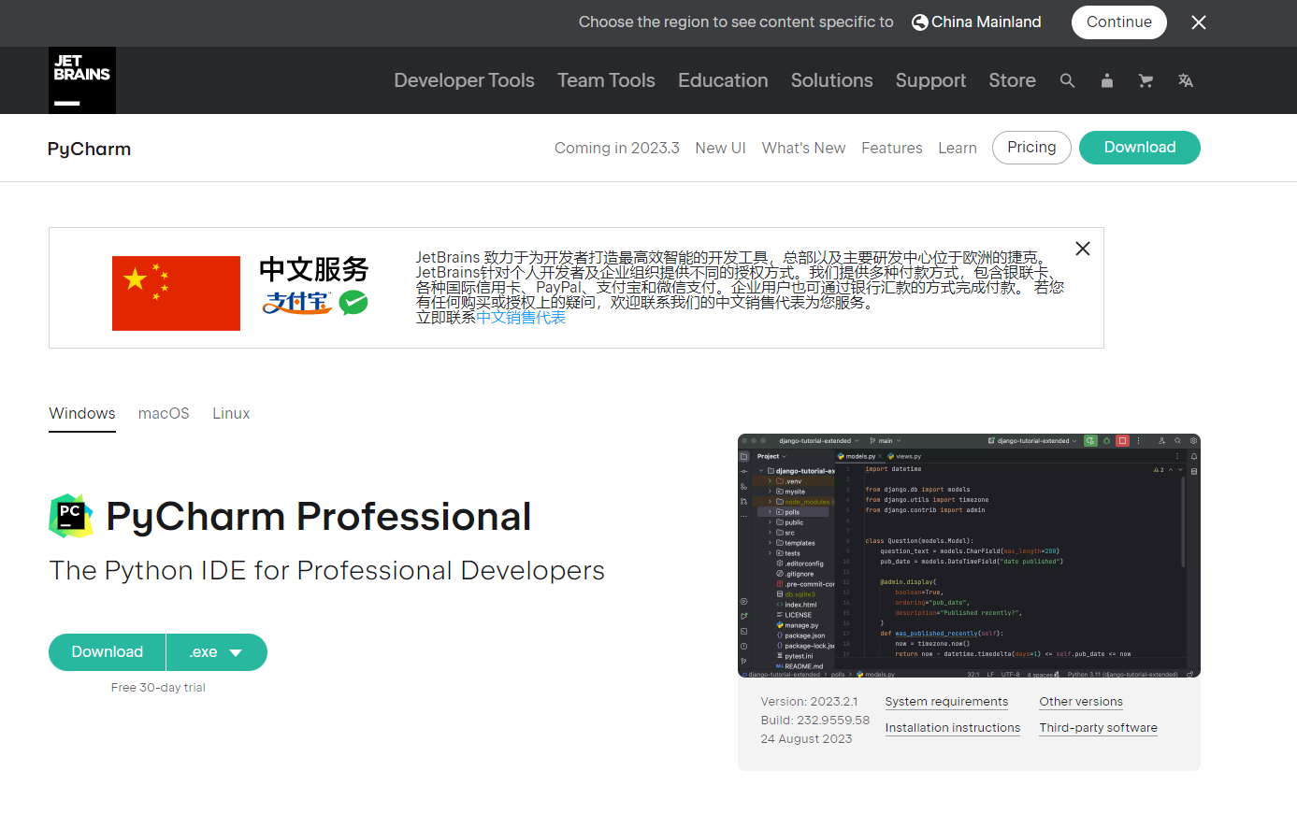Open the Solutions menu
This screenshot has height=828, width=1297.
click(831, 80)
